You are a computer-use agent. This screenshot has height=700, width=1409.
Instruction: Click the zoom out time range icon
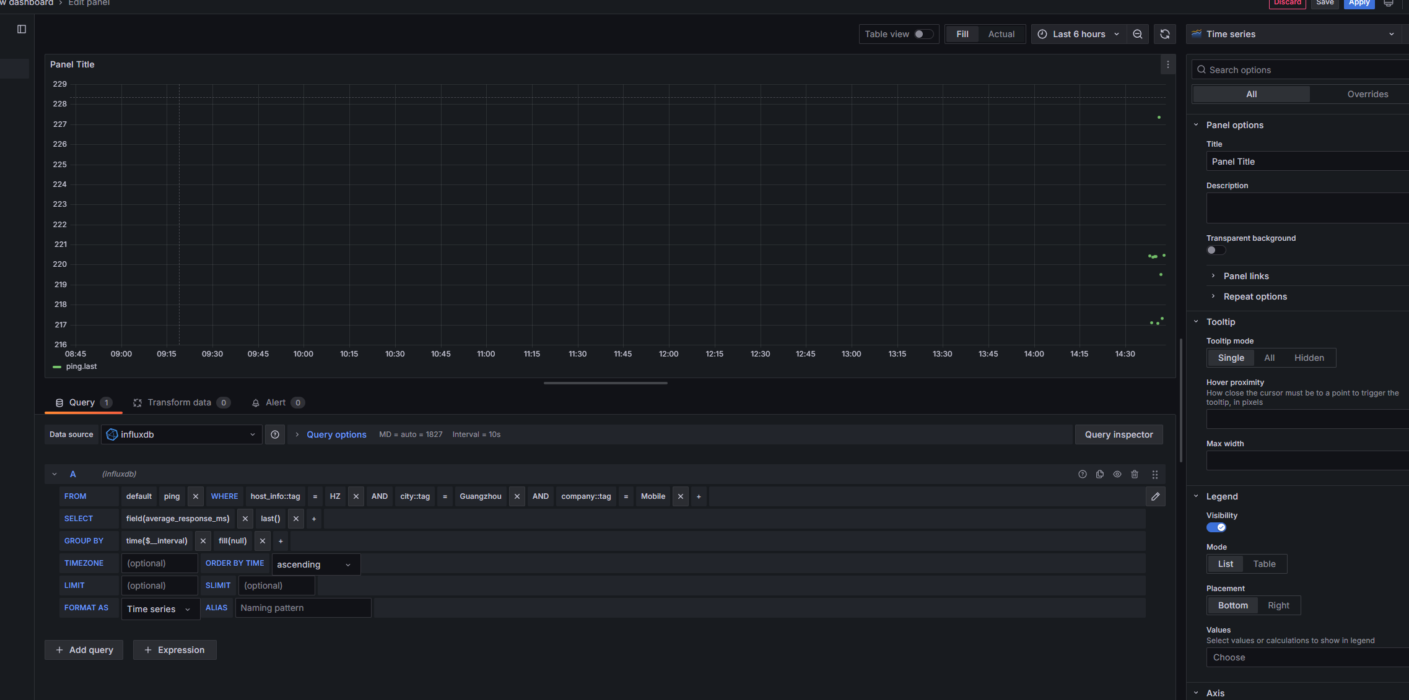(x=1138, y=34)
